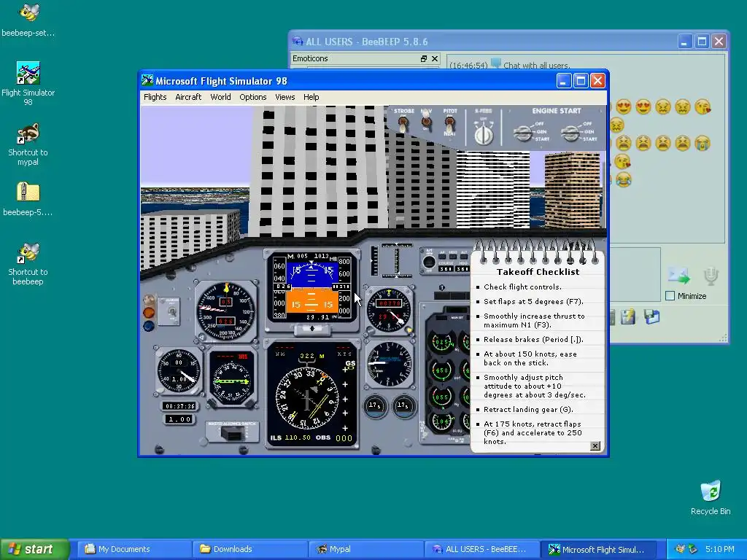Image resolution: width=747 pixels, height=560 pixels.
Task: Click the cockpit clock showing 08:37:36
Action: coord(179,406)
